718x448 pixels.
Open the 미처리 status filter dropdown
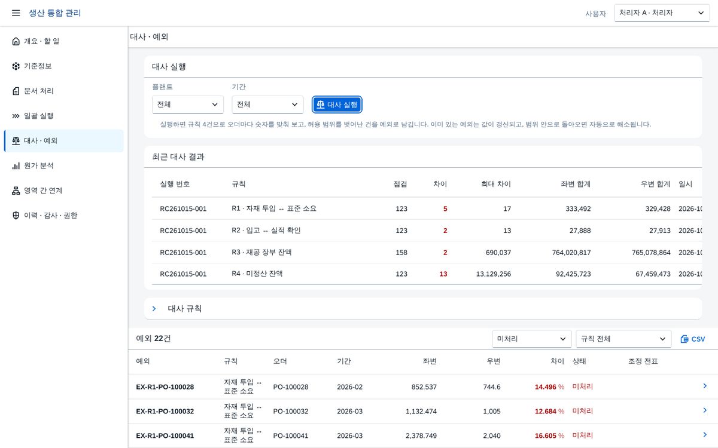coord(532,339)
